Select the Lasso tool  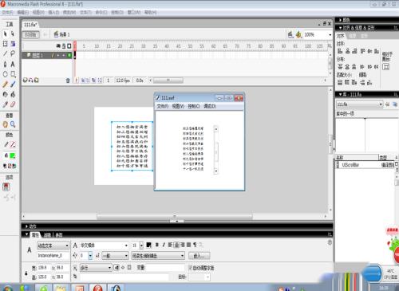click(x=13, y=53)
